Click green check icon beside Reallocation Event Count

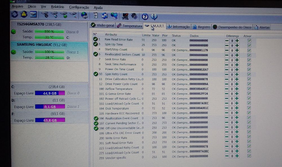[96, 118]
